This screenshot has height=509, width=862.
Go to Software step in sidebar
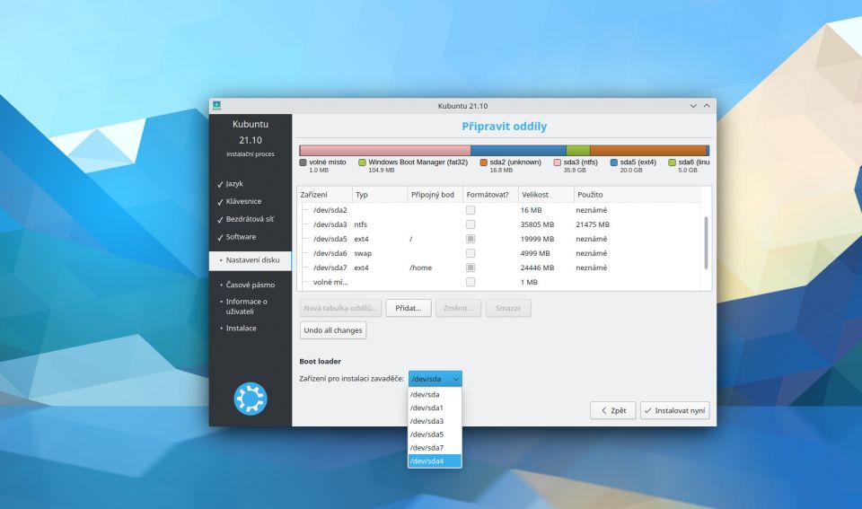[241, 236]
